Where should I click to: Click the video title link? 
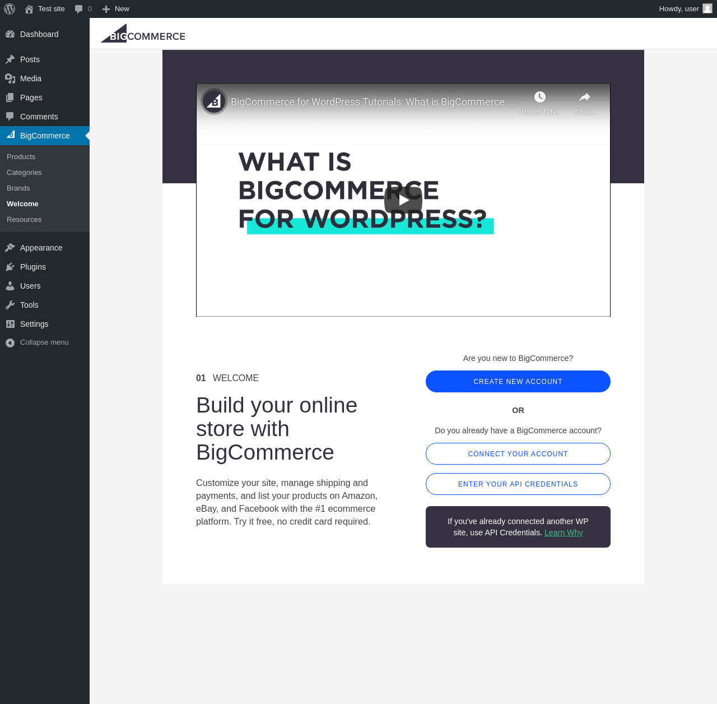(x=372, y=102)
